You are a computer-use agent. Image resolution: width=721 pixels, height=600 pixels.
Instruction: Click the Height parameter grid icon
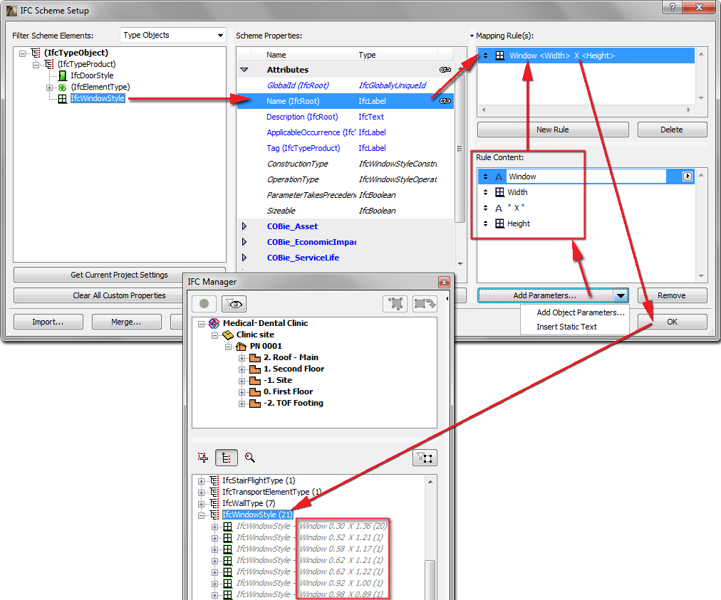(x=499, y=223)
